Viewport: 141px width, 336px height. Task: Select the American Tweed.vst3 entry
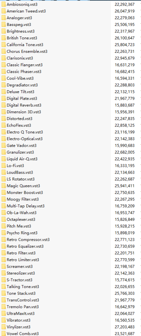coord(26,11)
